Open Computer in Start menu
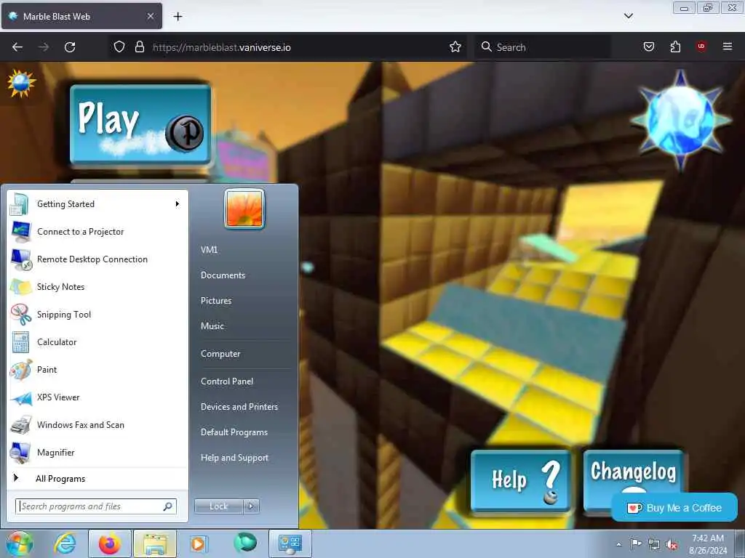The image size is (745, 558). (x=220, y=354)
